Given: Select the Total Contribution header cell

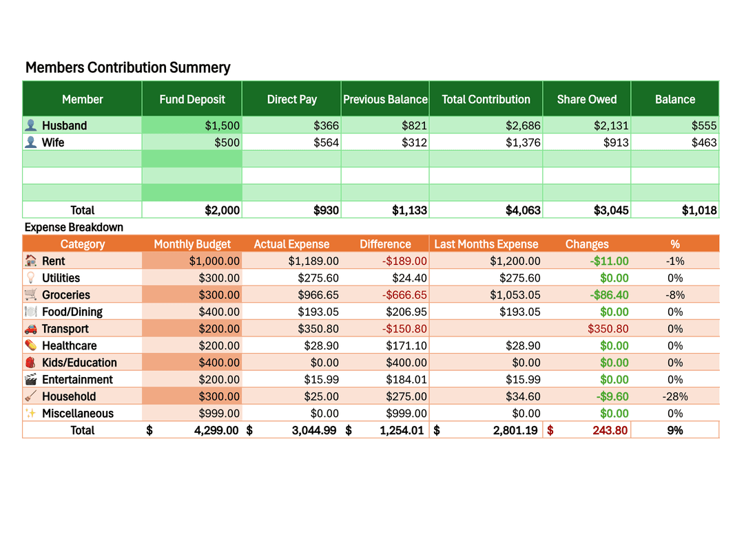Looking at the screenshot, I should click(486, 98).
